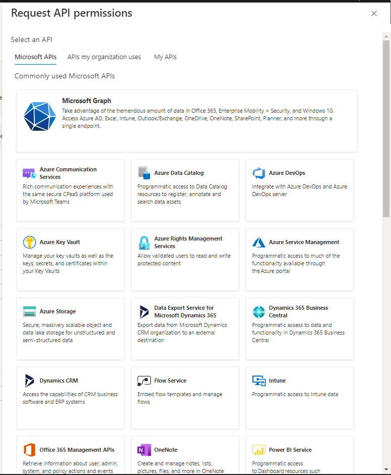Click 'Export data from Microsoft Dynamics' description
Image resolution: width=391 pixels, height=475 pixels.
(182, 332)
